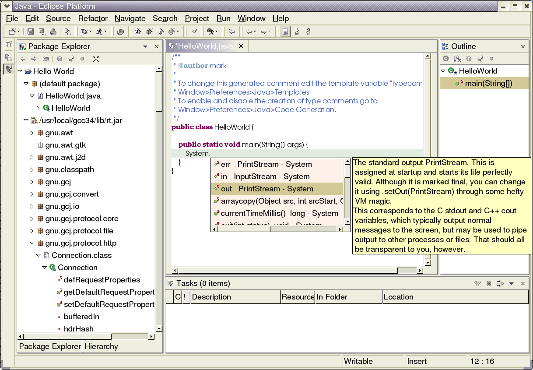The image size is (533, 370).
Task: Click the delete icon in Tasks panel toolbar
Action: pyautogui.click(x=489, y=284)
